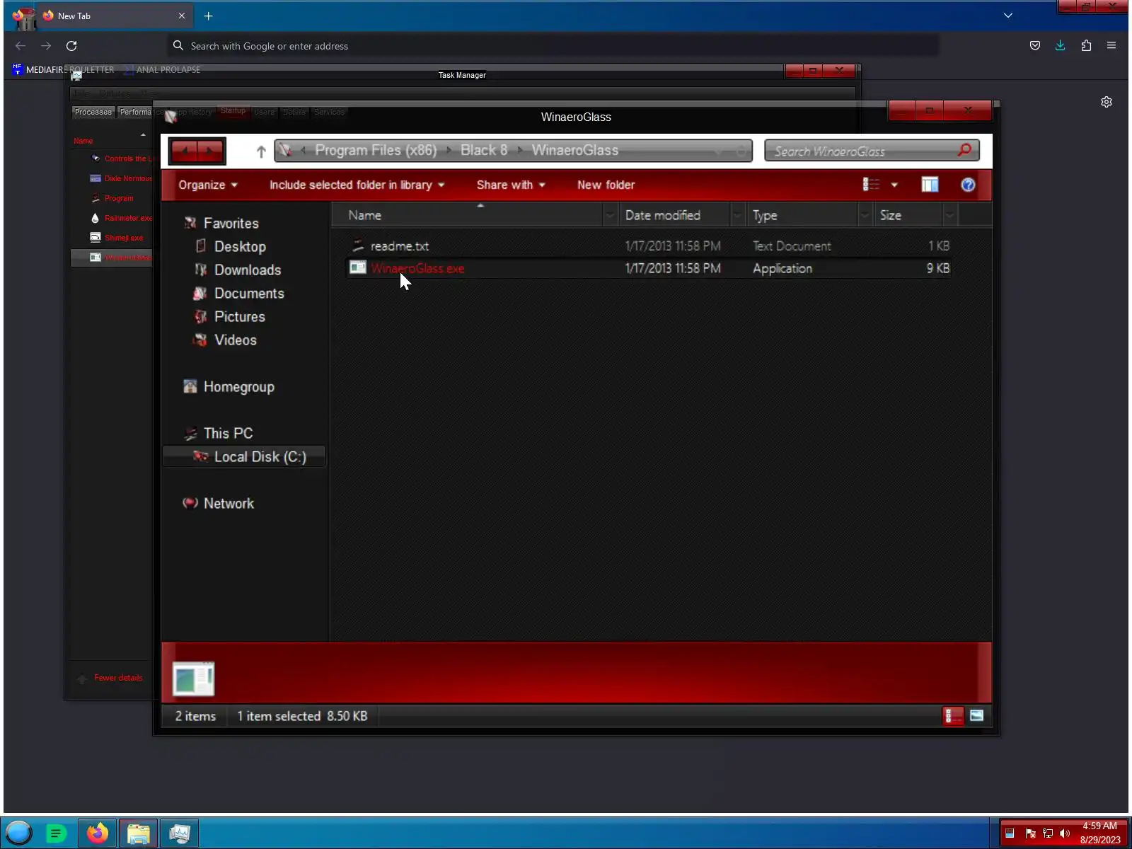Go up one folder level in Explorer
Viewport: 1132px width, 849px height.
261,151
